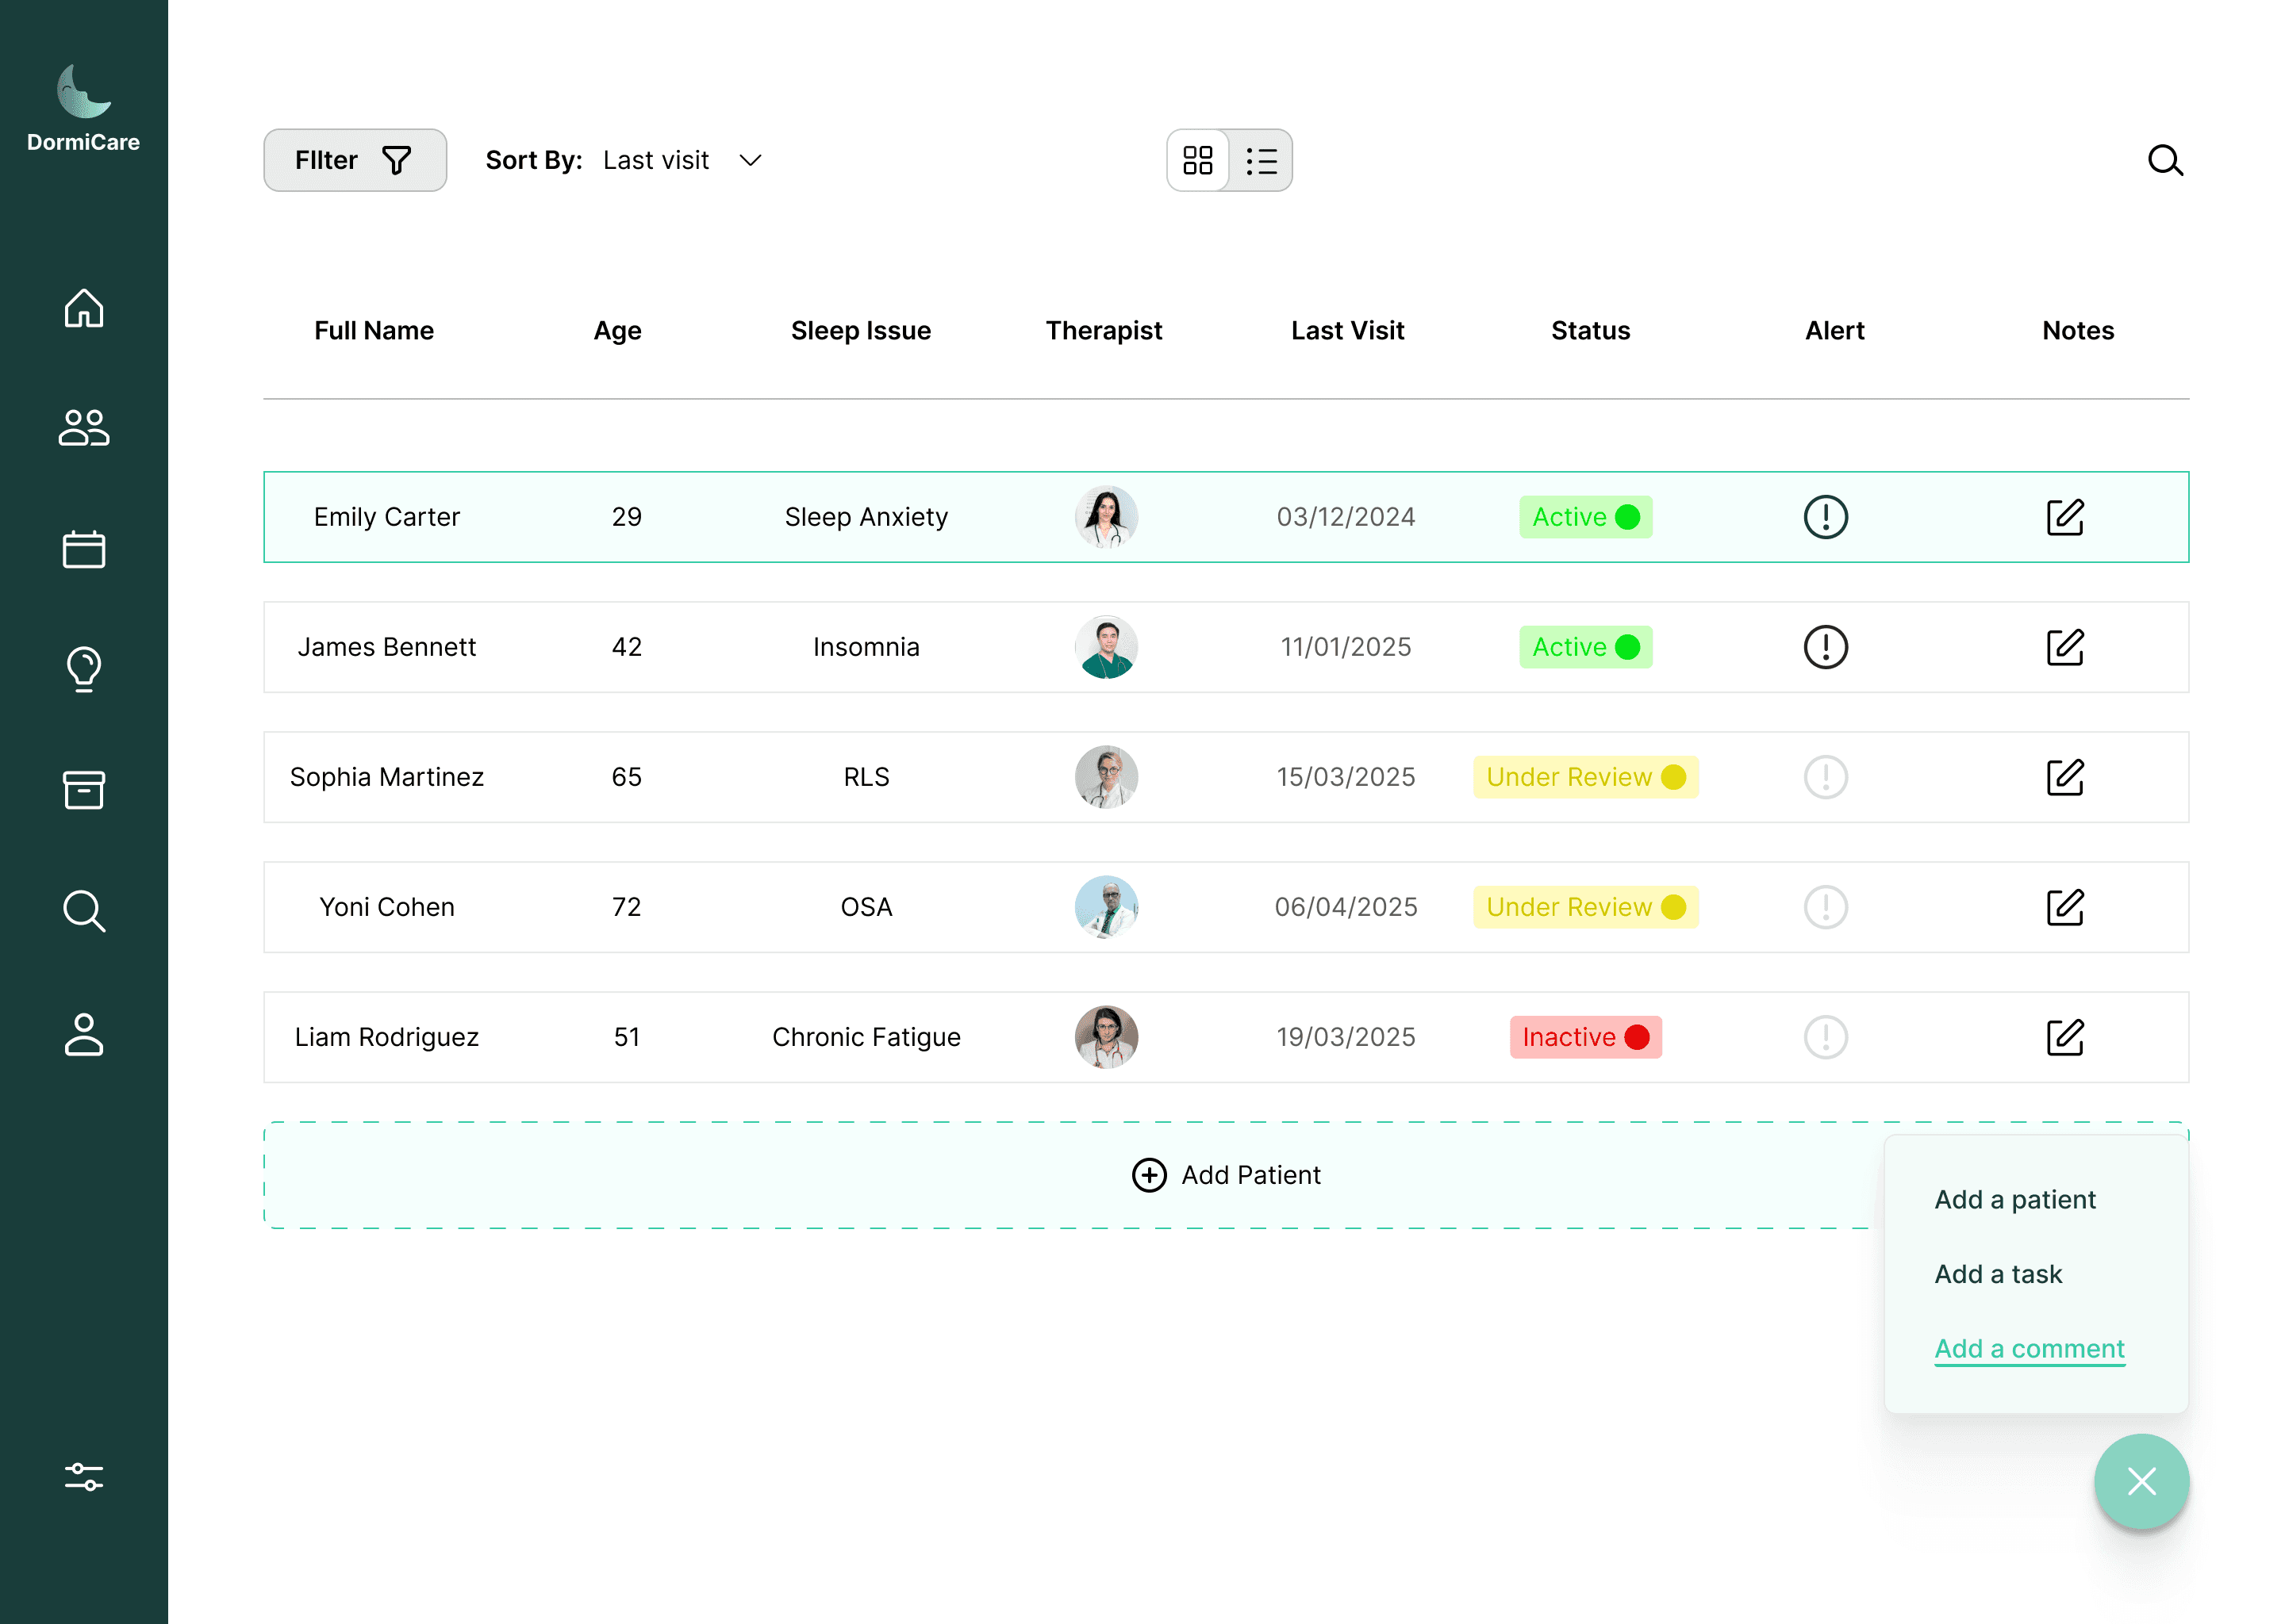The width and height of the screenshot is (2285, 1624).
Task: Open the Calendar icon in sidebar
Action: [84, 549]
